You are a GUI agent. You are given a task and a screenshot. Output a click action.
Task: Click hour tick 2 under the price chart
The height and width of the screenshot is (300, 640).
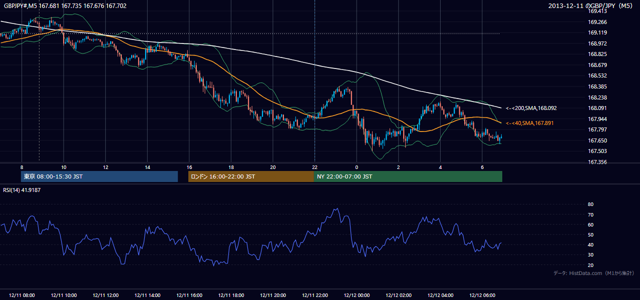(x=399, y=167)
